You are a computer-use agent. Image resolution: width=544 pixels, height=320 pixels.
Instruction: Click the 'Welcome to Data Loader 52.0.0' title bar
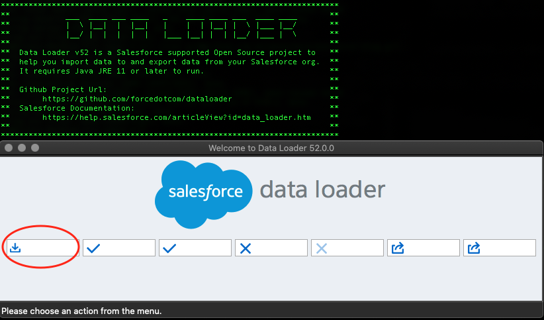pos(271,148)
